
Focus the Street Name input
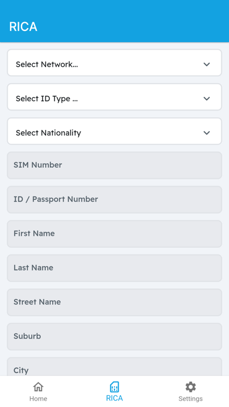[x=114, y=302]
